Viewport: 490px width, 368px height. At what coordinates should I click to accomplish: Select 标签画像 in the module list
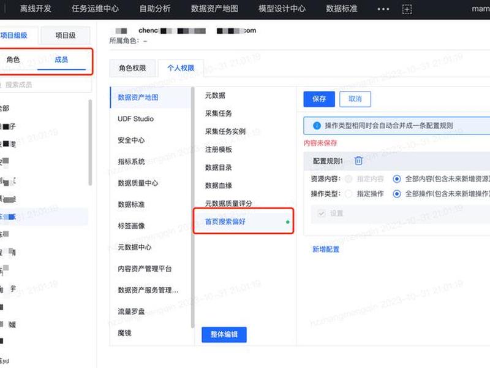tap(150, 226)
